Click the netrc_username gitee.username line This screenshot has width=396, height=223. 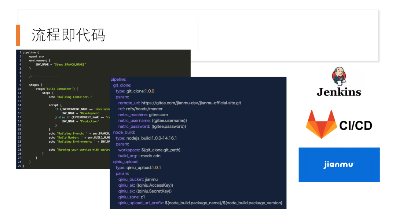pyautogui.click(x=153, y=120)
